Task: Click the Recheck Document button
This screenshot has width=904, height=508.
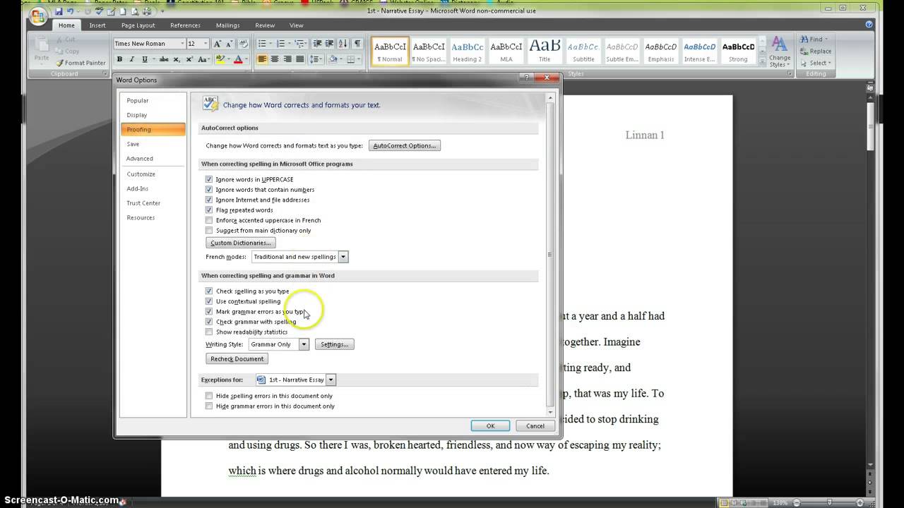Action: click(x=237, y=359)
